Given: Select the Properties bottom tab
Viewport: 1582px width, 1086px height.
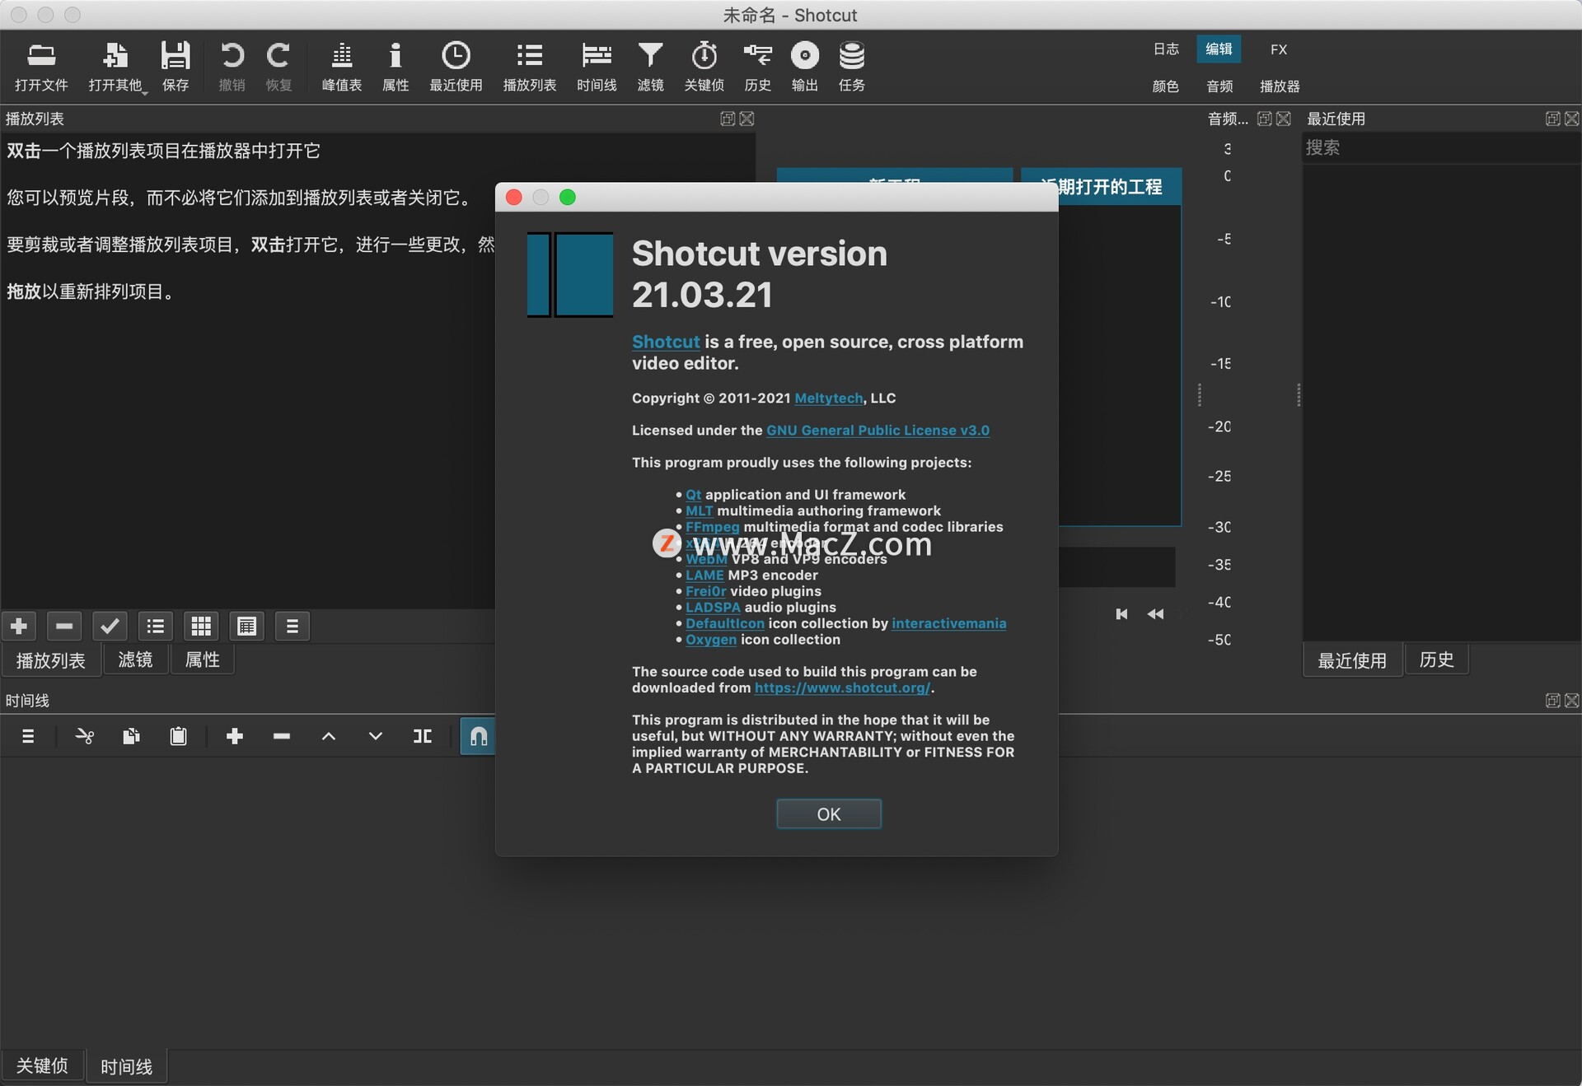Looking at the screenshot, I should coord(203,660).
